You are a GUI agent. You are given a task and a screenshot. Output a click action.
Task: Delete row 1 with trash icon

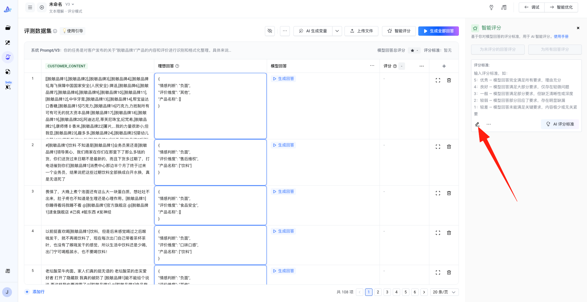click(449, 80)
